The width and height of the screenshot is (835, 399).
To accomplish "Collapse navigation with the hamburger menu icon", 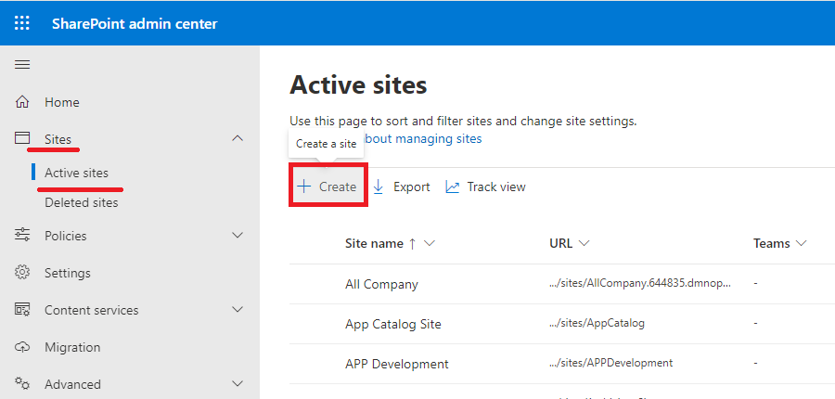I will coord(22,65).
